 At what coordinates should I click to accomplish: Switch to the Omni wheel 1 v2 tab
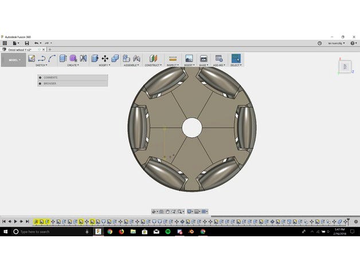click(19, 50)
